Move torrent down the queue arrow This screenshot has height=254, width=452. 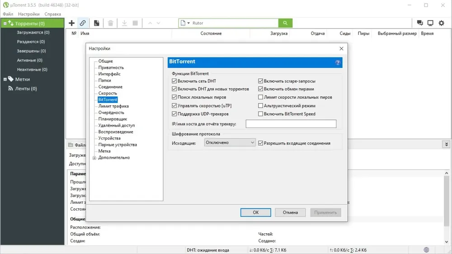tap(158, 23)
